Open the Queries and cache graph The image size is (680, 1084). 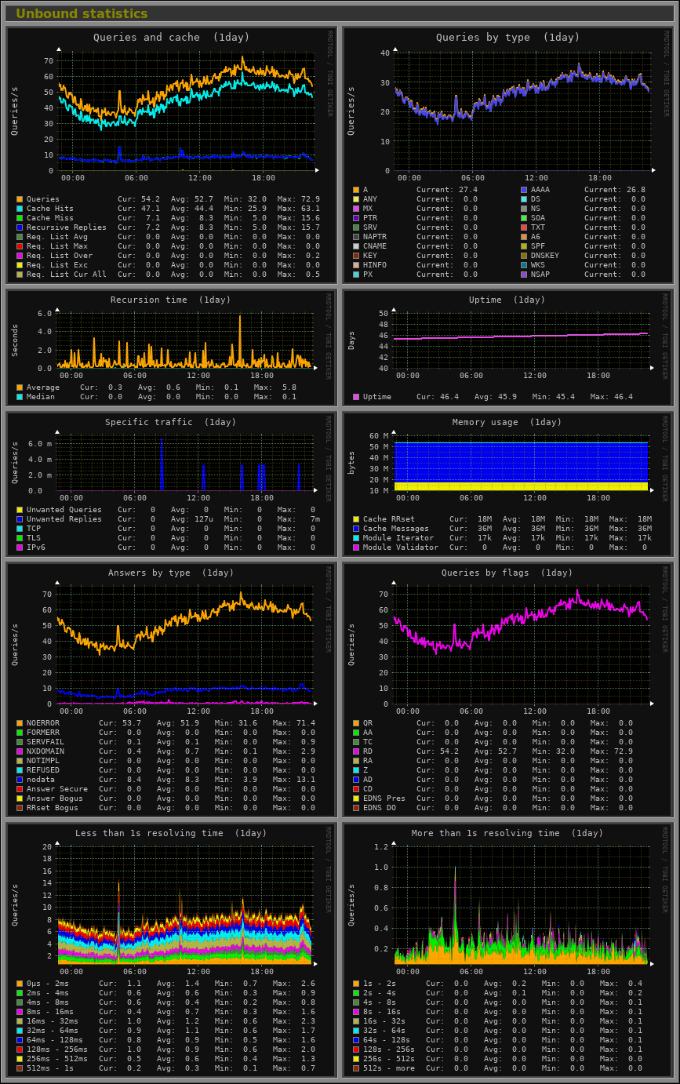(x=172, y=155)
